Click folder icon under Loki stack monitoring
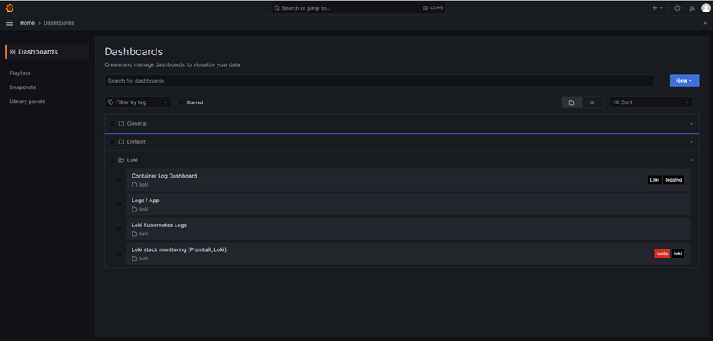Image resolution: width=713 pixels, height=341 pixels. point(135,258)
